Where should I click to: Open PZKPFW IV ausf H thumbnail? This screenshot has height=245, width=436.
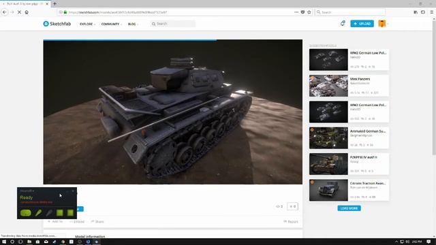click(328, 164)
